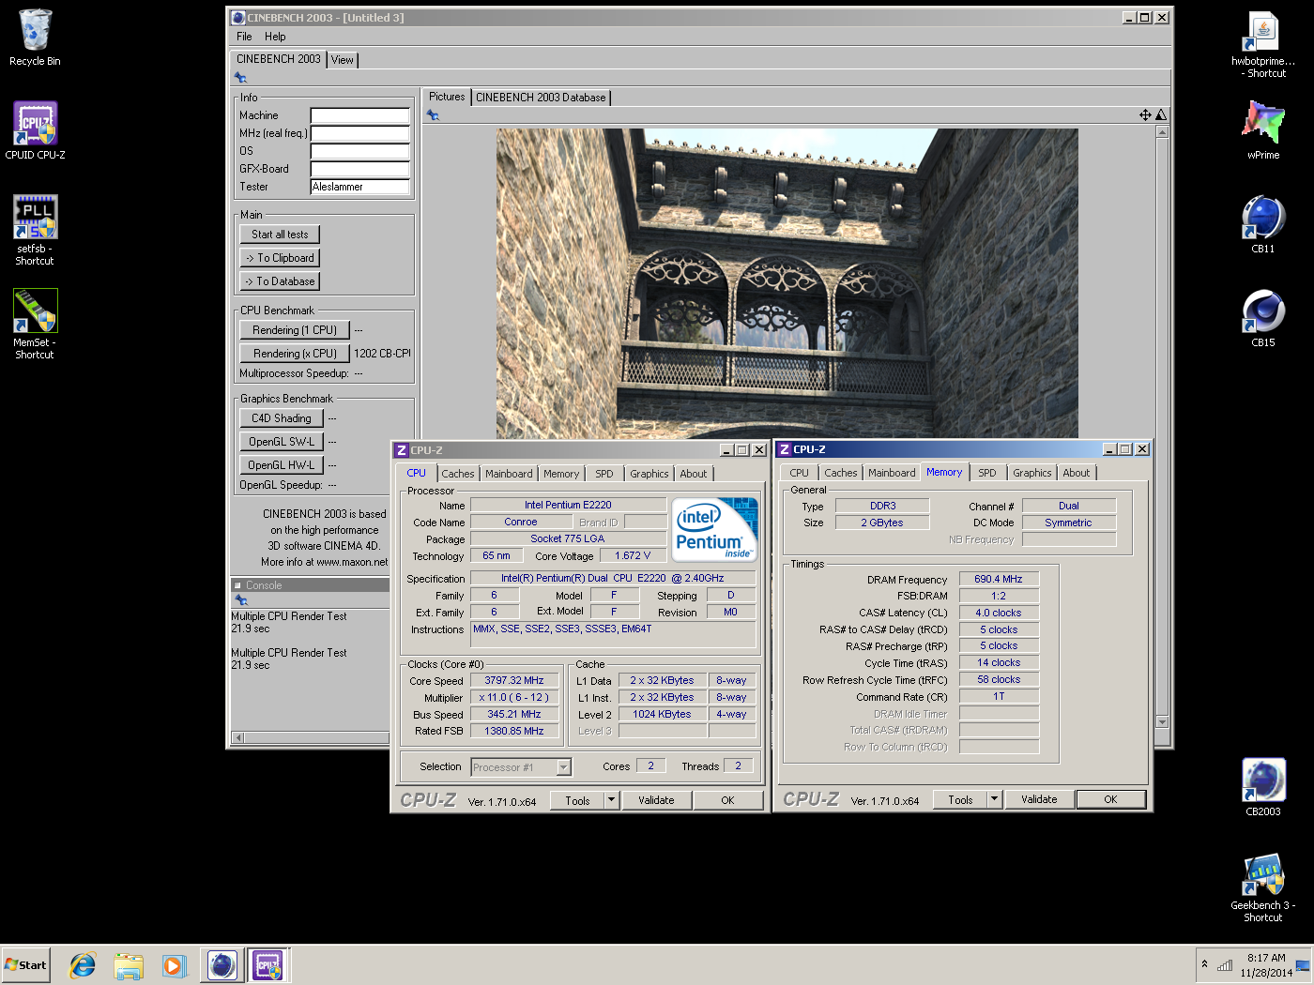Click the Windows Start button
Viewport: 1314px width, 985px height.
pyautogui.click(x=25, y=965)
